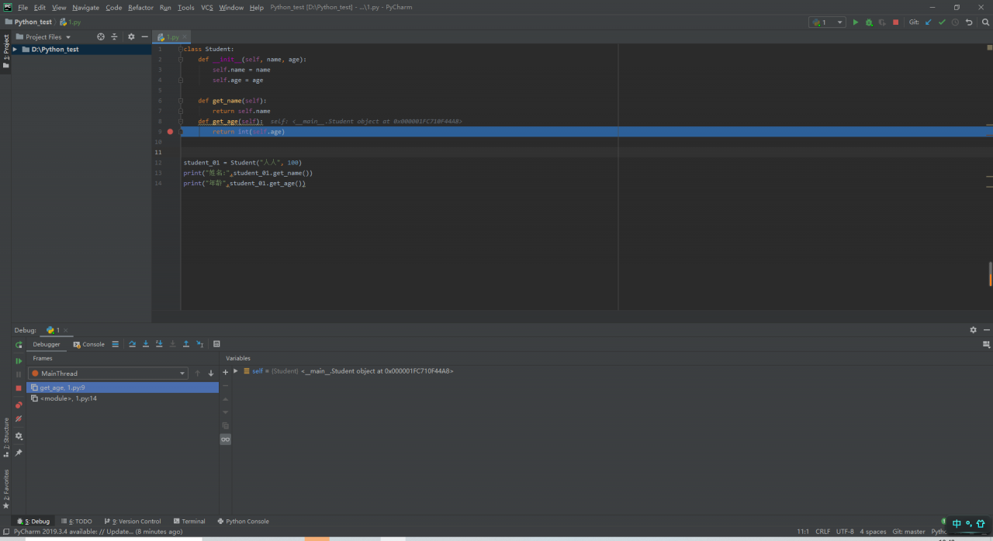This screenshot has width=993, height=541.
Task: View breakpoints with double red dots icon
Action: (19, 405)
